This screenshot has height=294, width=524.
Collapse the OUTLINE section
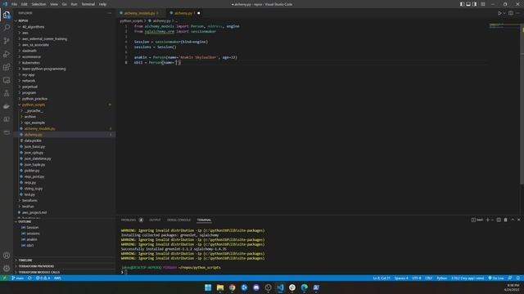pyautogui.click(x=25, y=221)
